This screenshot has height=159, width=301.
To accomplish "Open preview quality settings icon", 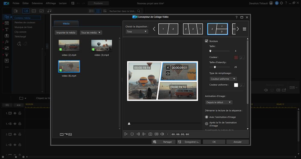I will (x=157, y=134).
